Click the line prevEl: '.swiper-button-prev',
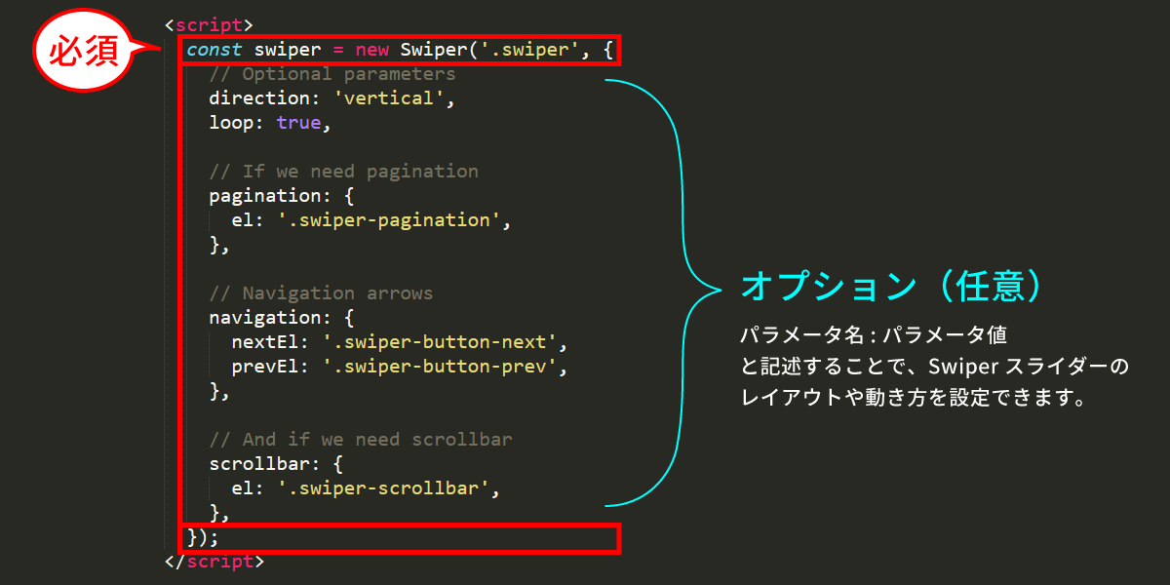This screenshot has width=1170, height=585. click(x=400, y=366)
